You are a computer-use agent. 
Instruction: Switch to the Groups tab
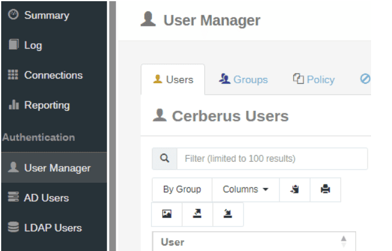coord(243,80)
